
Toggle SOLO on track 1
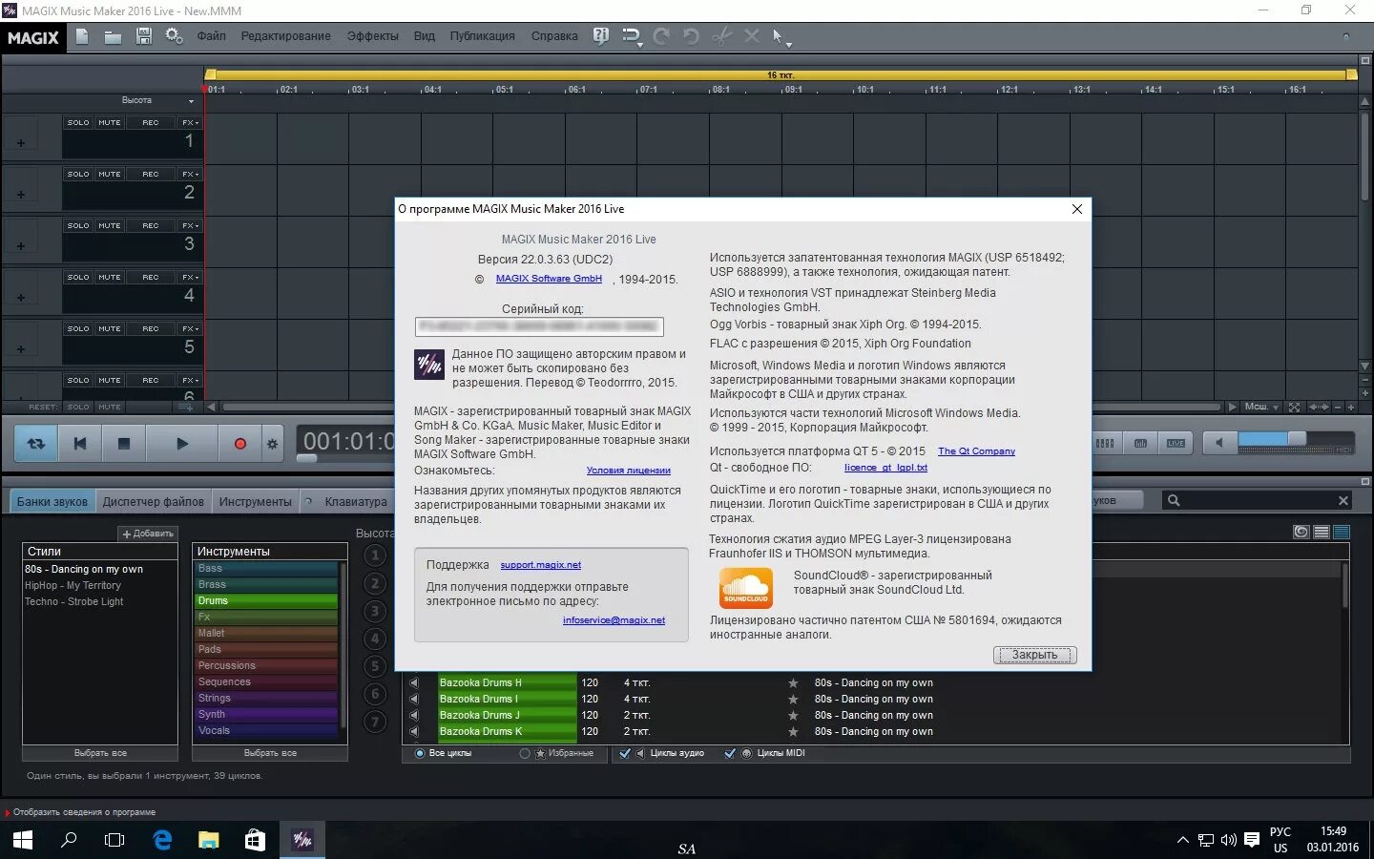78,122
